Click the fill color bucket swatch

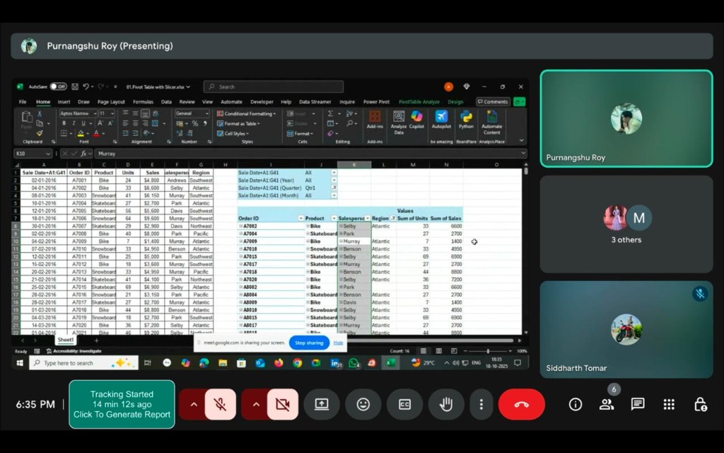(81, 134)
